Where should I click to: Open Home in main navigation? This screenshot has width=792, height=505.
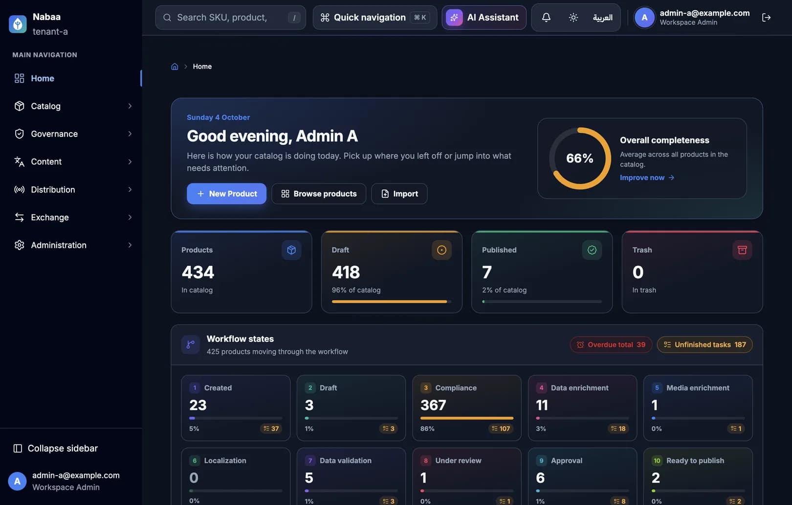click(71, 78)
